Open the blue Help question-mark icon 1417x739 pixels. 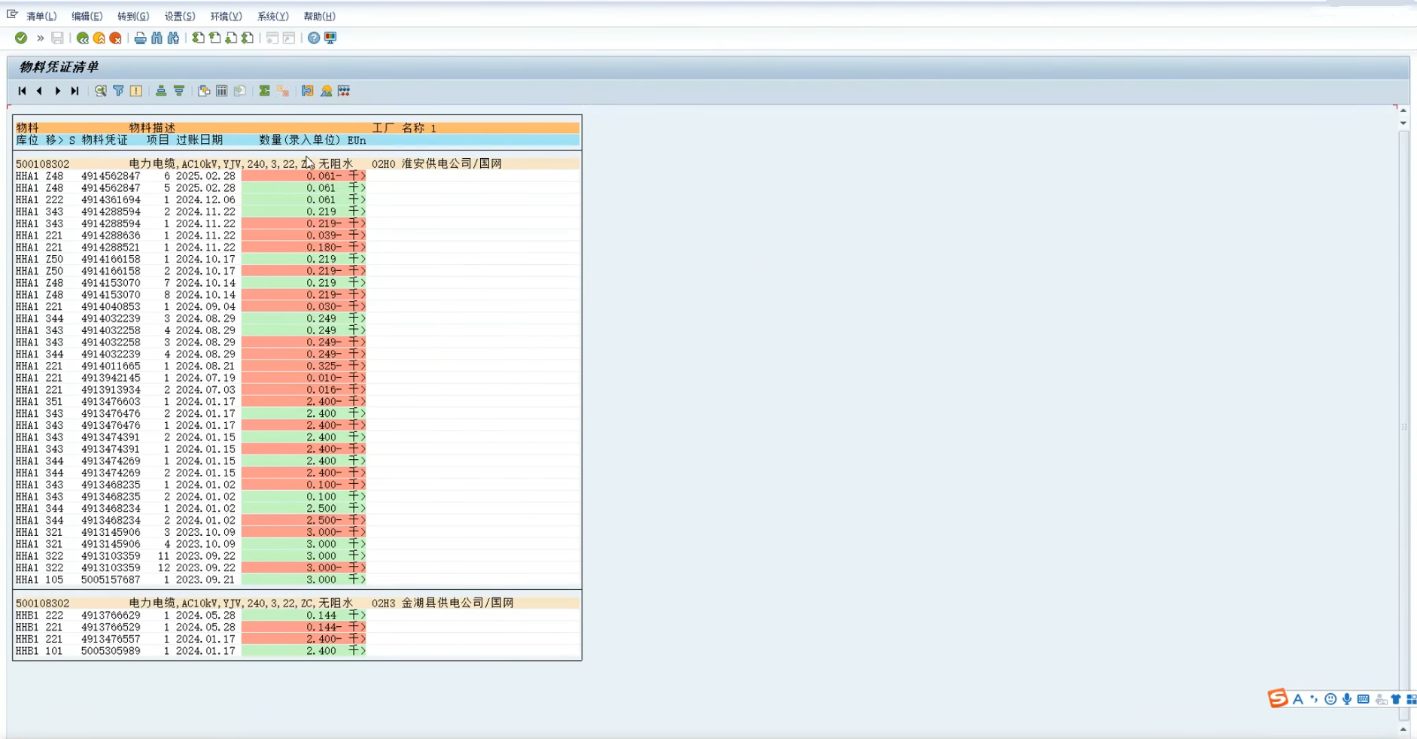click(314, 38)
